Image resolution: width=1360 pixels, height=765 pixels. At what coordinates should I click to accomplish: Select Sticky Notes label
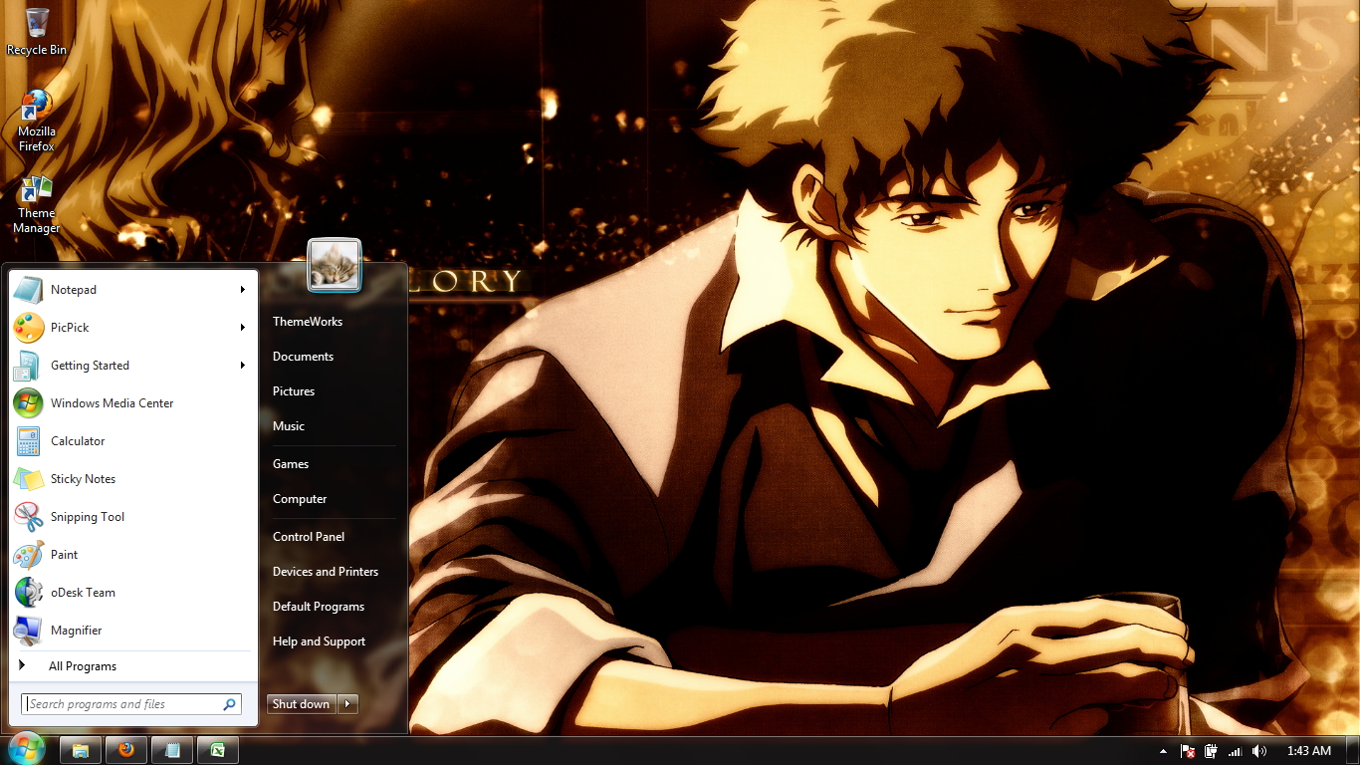point(84,479)
